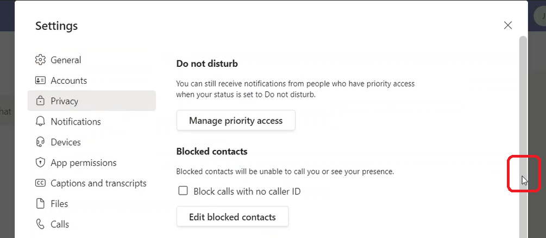
Task: Open the Notifications settings label
Action: [76, 122]
